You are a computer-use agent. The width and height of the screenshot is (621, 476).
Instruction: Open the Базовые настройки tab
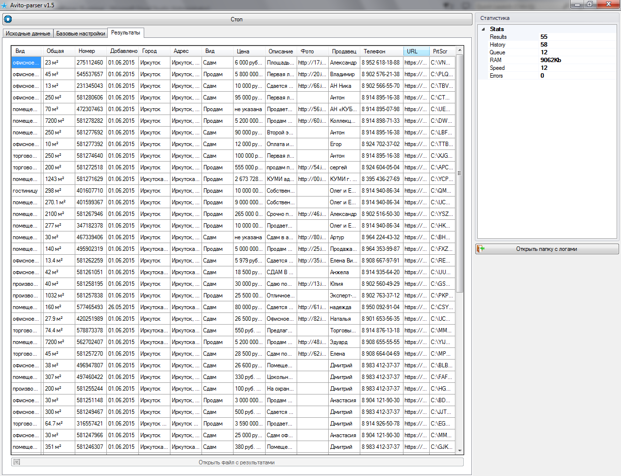click(x=81, y=33)
